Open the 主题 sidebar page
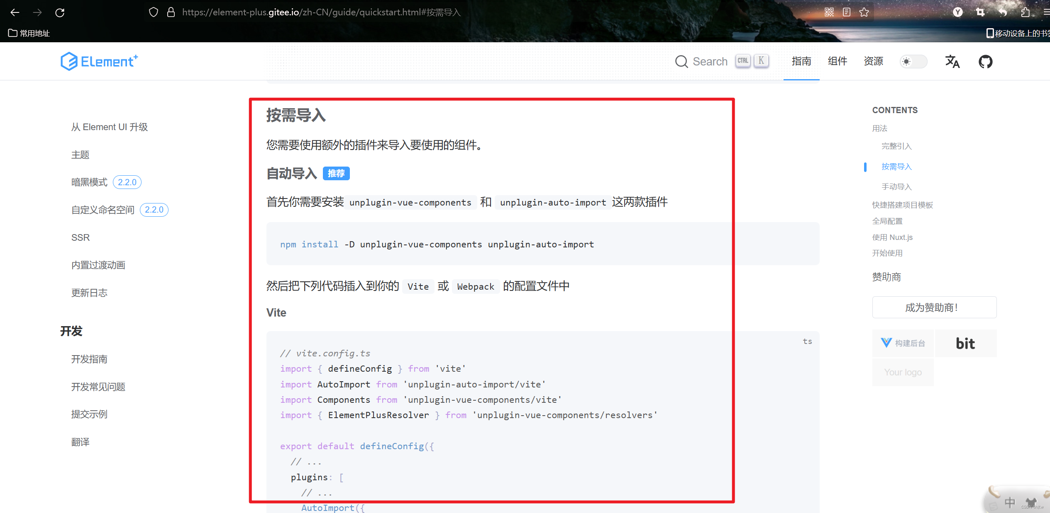Image resolution: width=1050 pixels, height=513 pixels. pyautogui.click(x=80, y=155)
